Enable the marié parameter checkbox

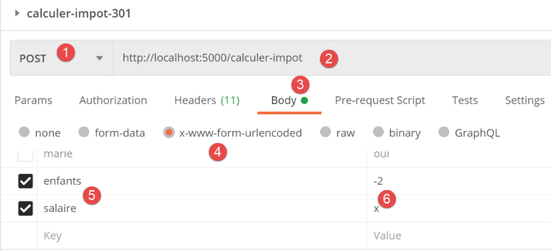25,155
